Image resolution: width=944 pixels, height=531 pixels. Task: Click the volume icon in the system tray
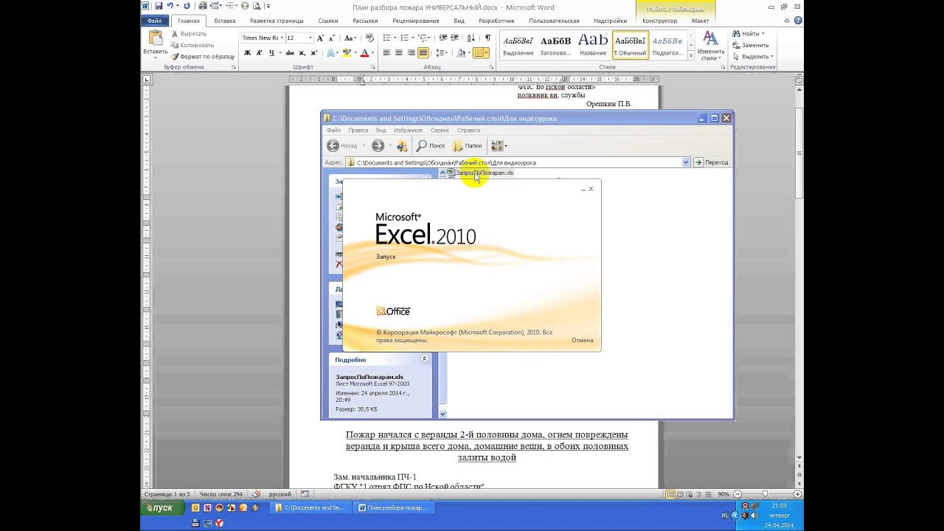coord(754,515)
